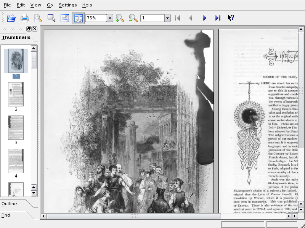Zoom in using the plus magnifier
This screenshot has height=228, width=305.
pyautogui.click(x=120, y=18)
